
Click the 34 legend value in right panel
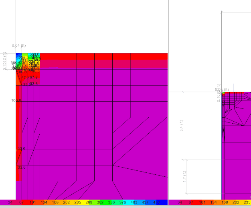[x=180, y=202]
